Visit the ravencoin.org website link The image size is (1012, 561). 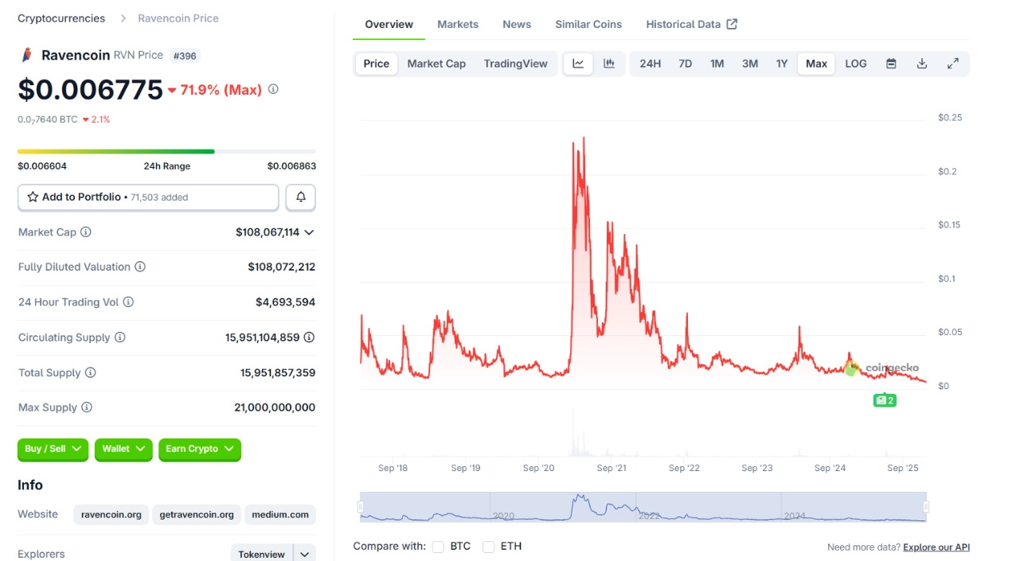pyautogui.click(x=111, y=515)
